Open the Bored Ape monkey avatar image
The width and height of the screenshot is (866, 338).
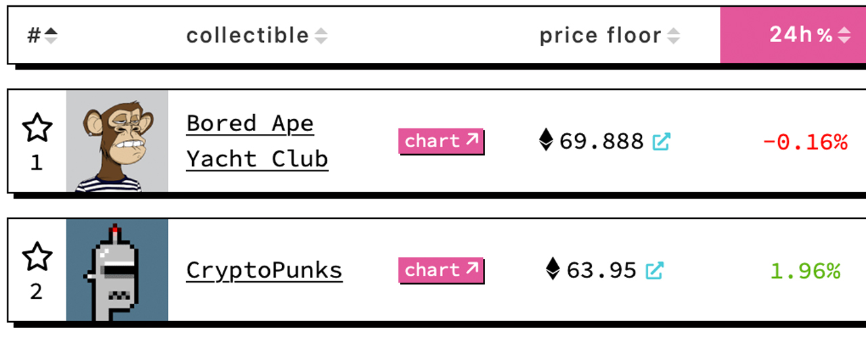(x=117, y=141)
